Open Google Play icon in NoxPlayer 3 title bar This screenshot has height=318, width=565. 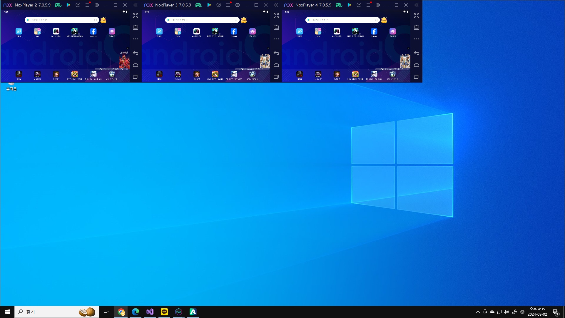tap(209, 5)
